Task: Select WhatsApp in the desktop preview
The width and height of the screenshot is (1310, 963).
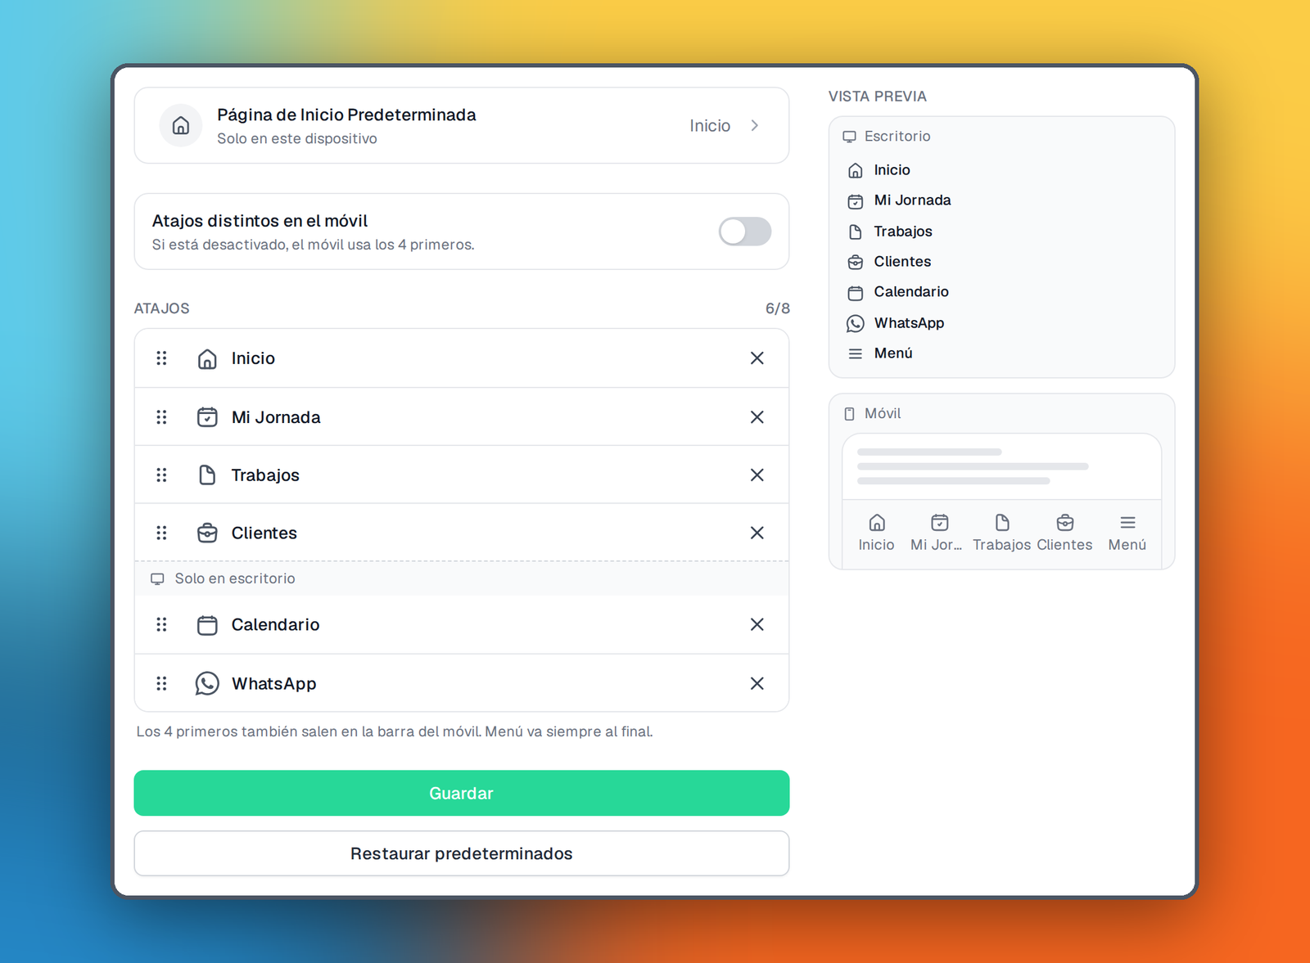Action: (x=895, y=323)
